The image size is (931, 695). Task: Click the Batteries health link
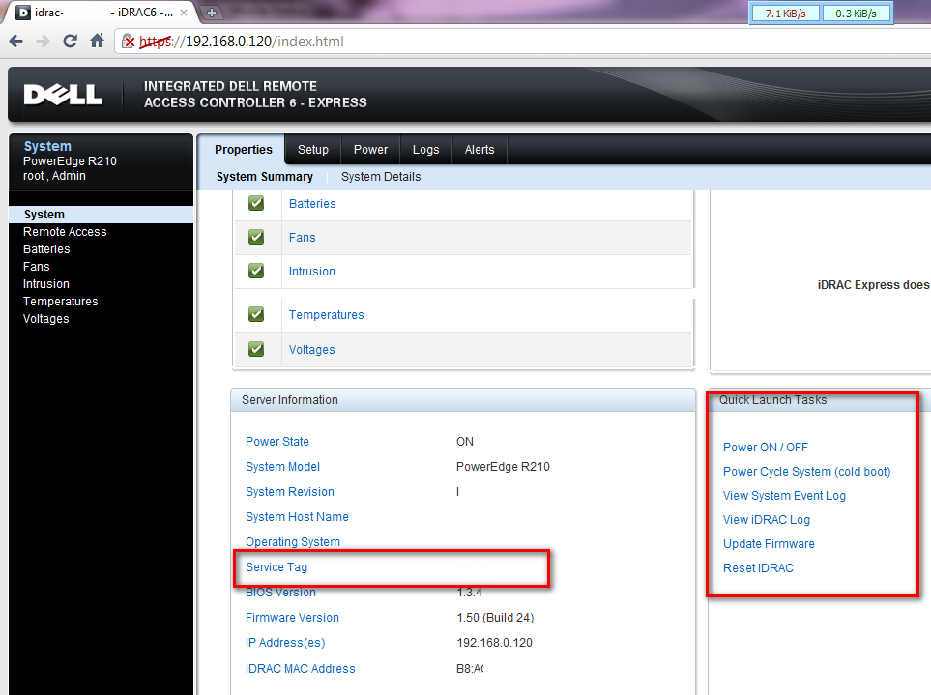[312, 204]
